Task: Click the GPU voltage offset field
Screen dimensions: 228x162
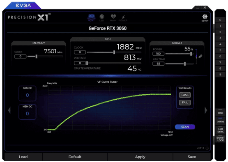Action: [80, 63]
